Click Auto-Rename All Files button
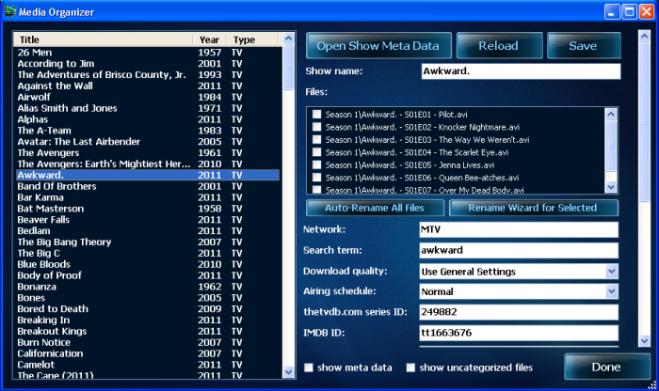Image resolution: width=659 pixels, height=391 pixels. click(375, 208)
